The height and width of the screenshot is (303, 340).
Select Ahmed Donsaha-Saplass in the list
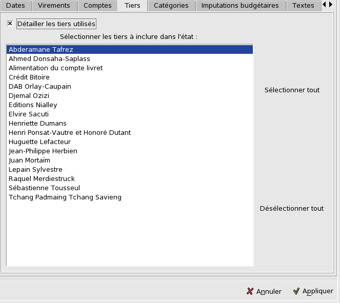coord(130,59)
